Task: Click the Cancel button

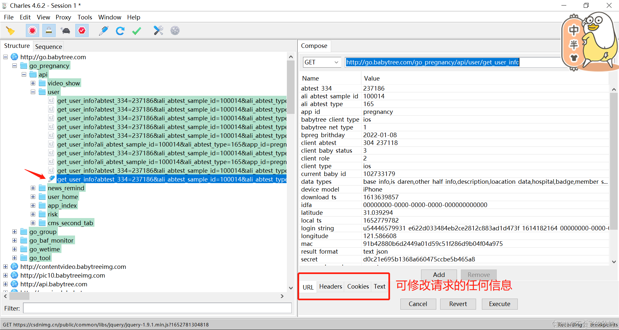Action: pos(418,304)
